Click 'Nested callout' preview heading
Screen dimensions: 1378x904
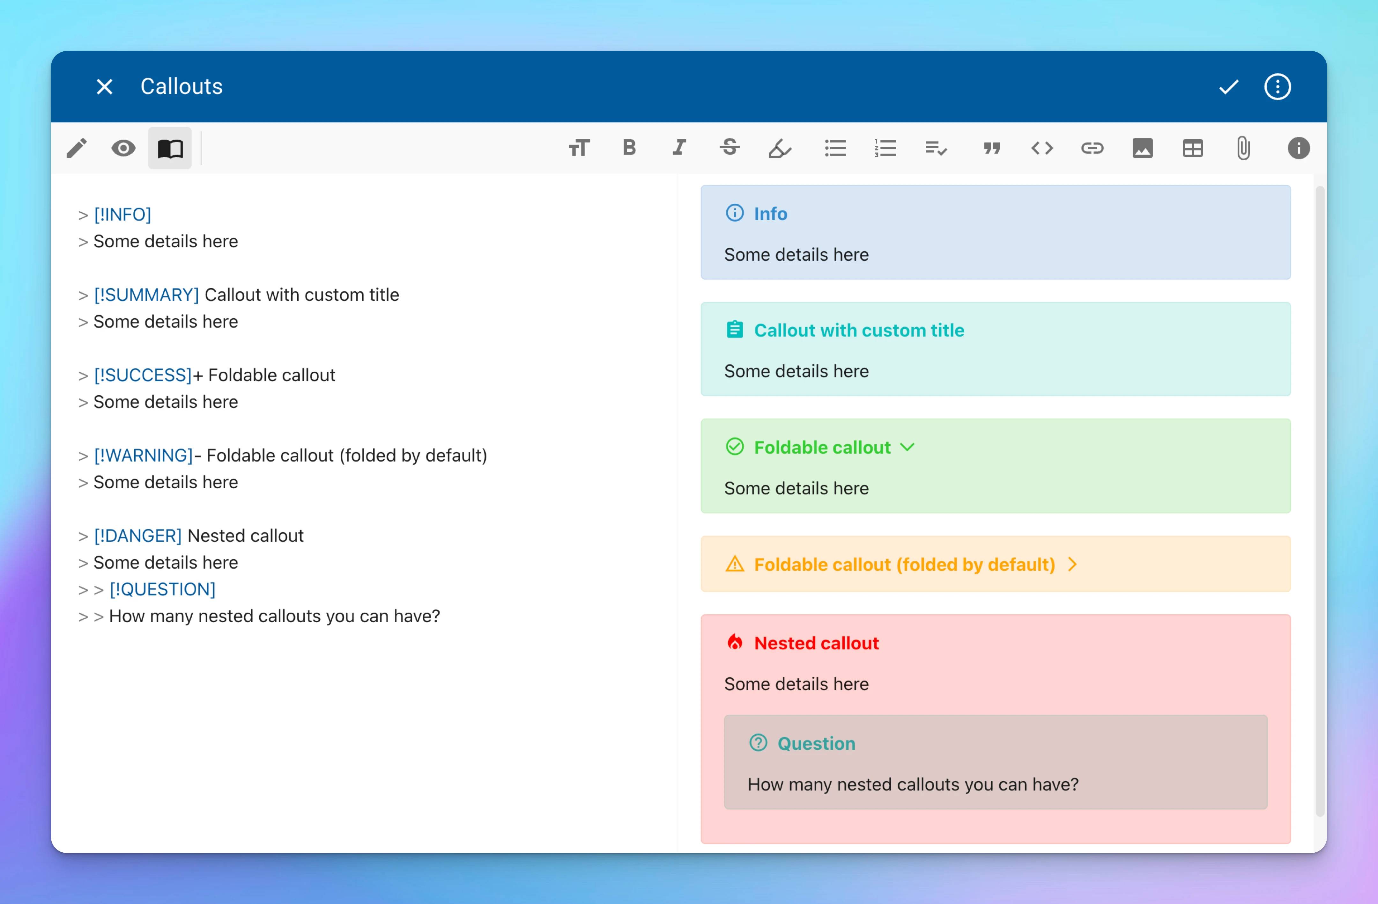tap(816, 644)
